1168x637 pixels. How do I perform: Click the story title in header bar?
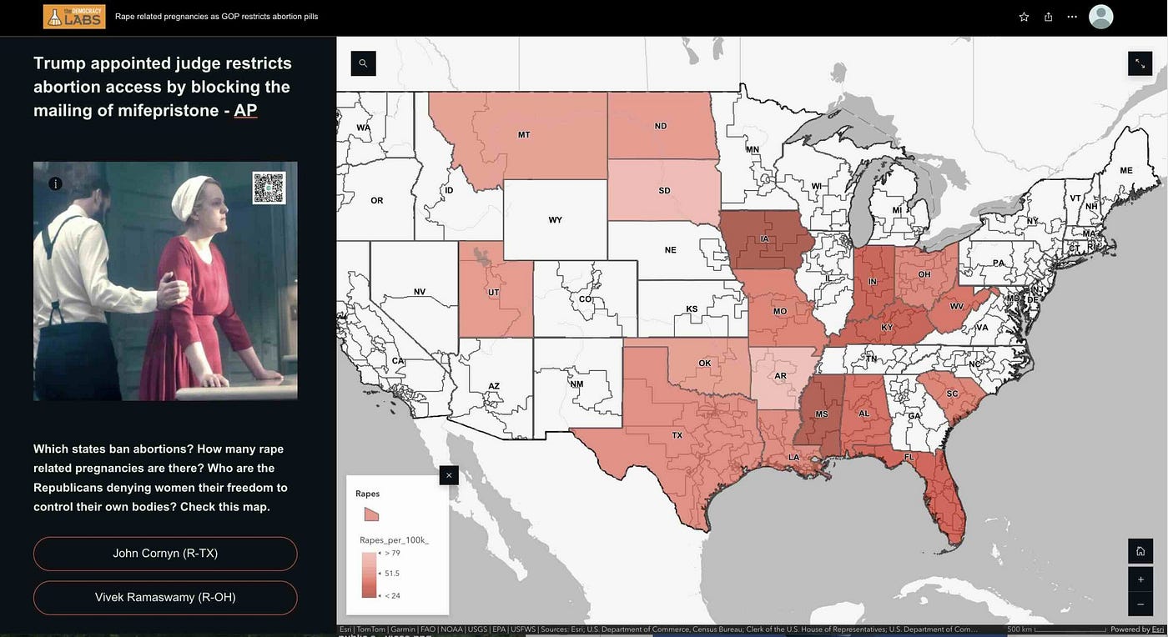(x=216, y=17)
